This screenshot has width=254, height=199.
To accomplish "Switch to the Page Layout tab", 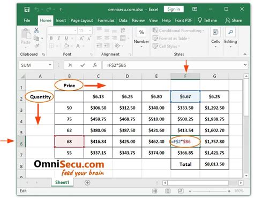I will click(81, 20).
